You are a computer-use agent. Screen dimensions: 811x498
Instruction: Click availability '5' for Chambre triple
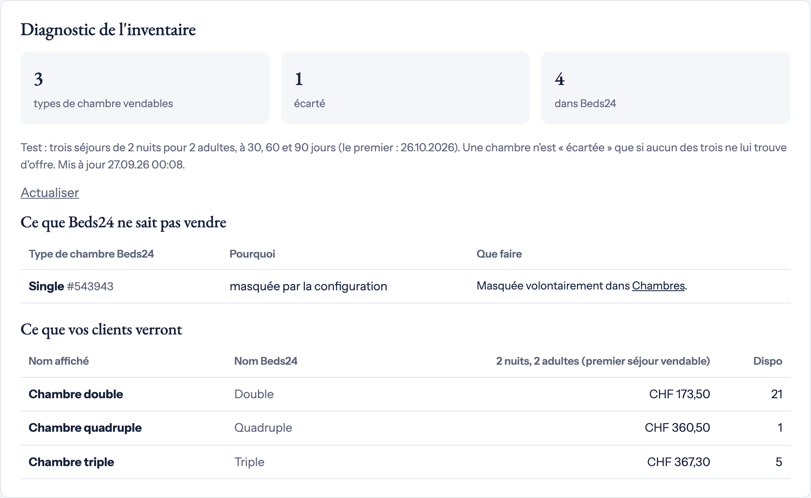coord(779,462)
